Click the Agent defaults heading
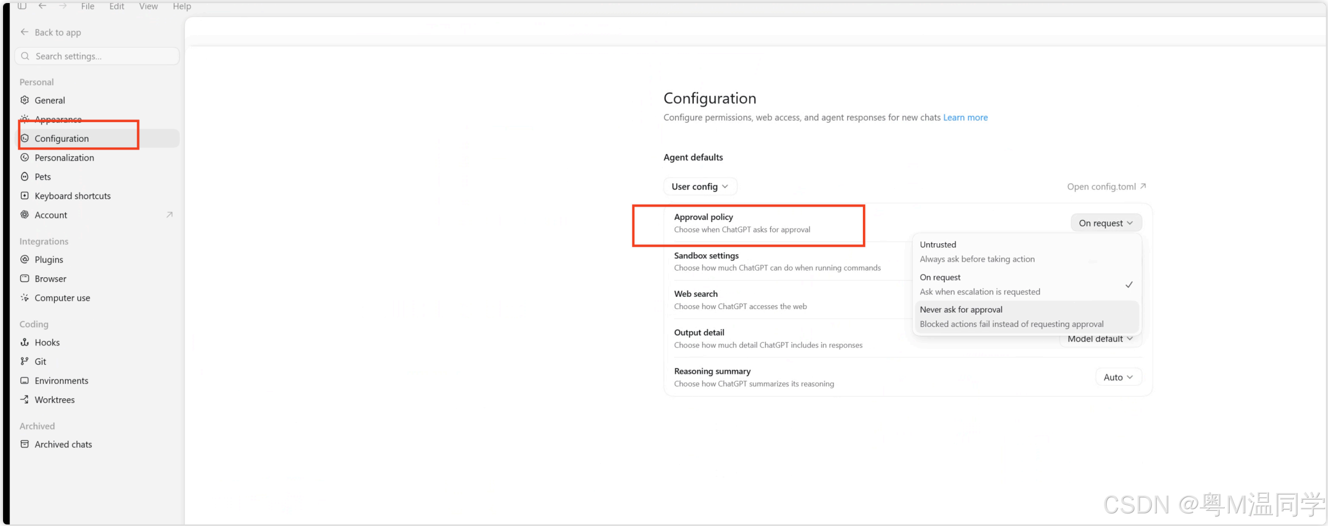 (x=693, y=157)
